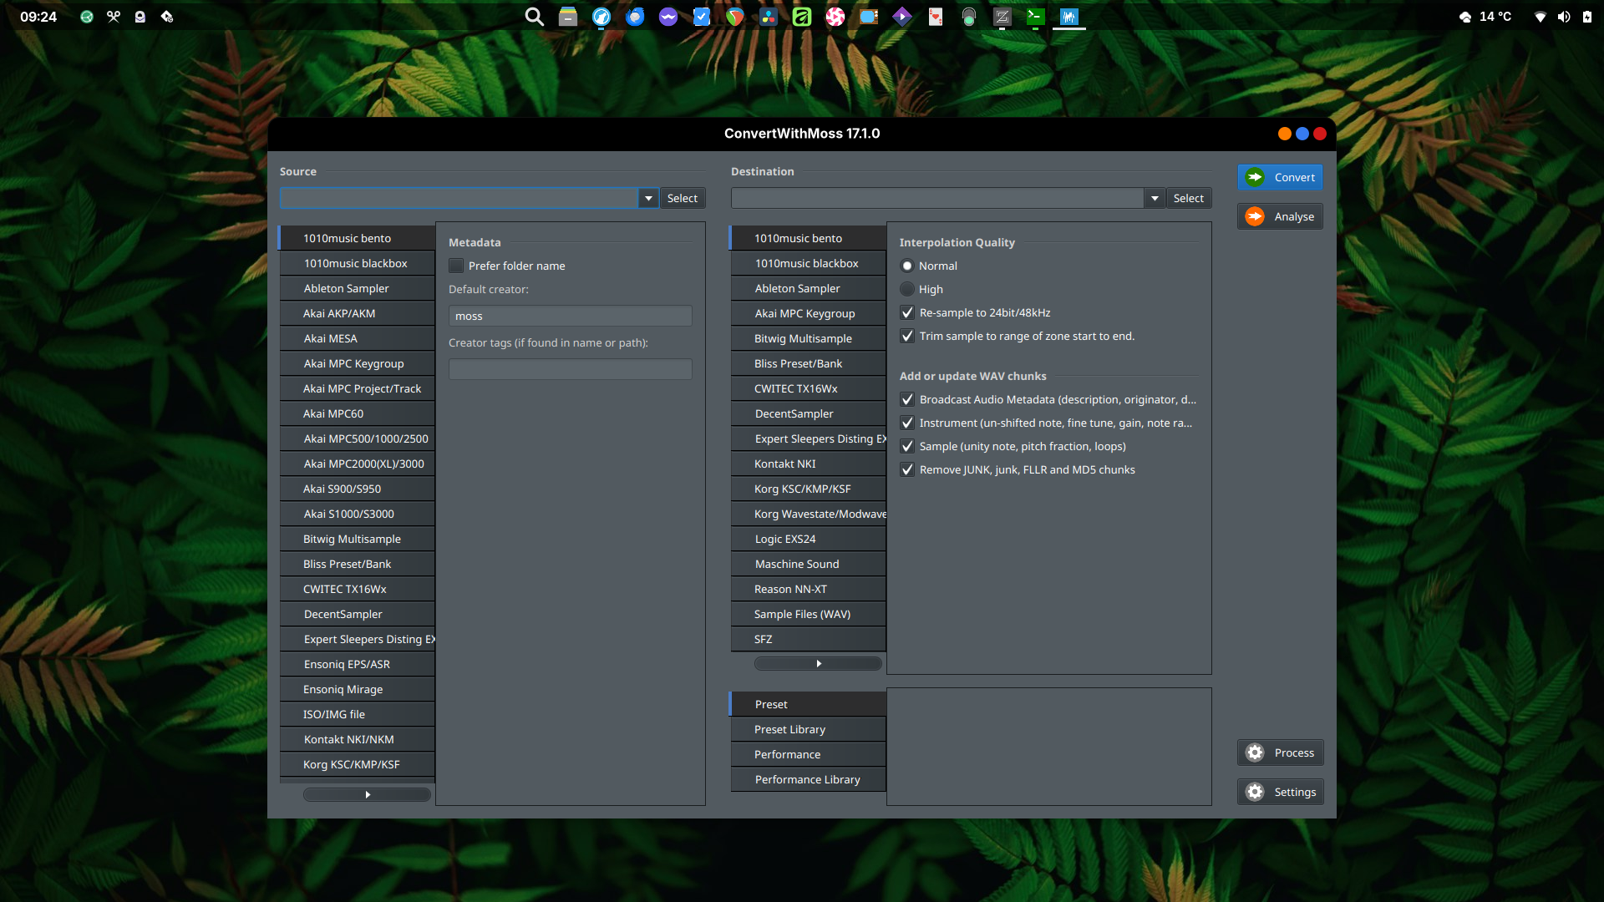This screenshot has height=902, width=1604.
Task: Open the search magnifier in top panel
Action: [534, 17]
